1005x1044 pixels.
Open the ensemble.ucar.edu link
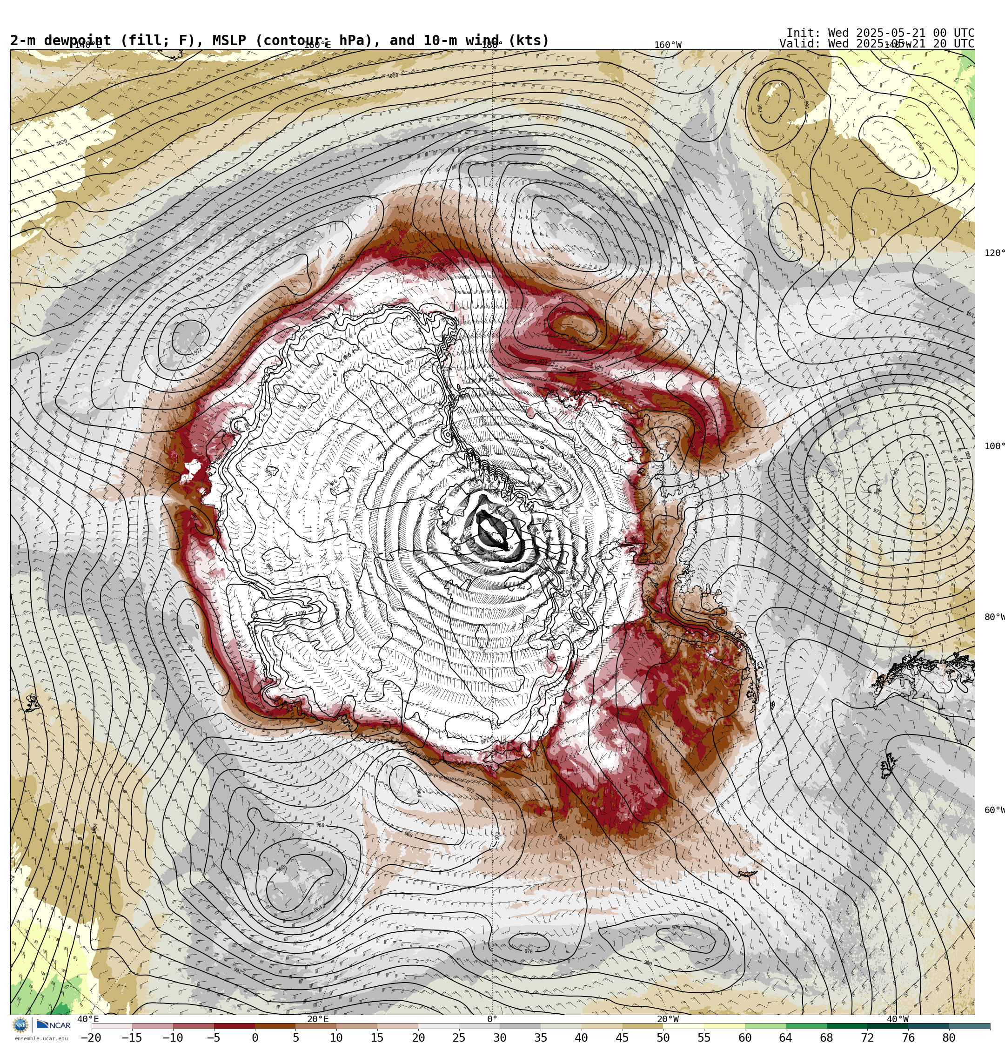[41, 1039]
